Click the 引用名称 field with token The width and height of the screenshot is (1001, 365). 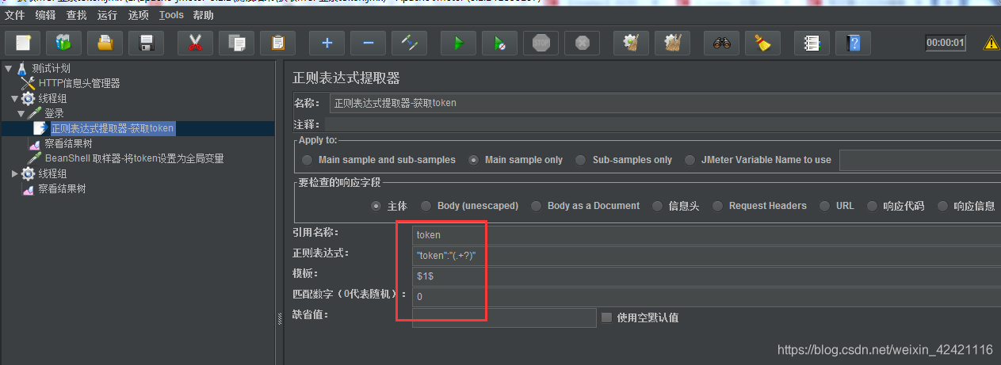706,234
